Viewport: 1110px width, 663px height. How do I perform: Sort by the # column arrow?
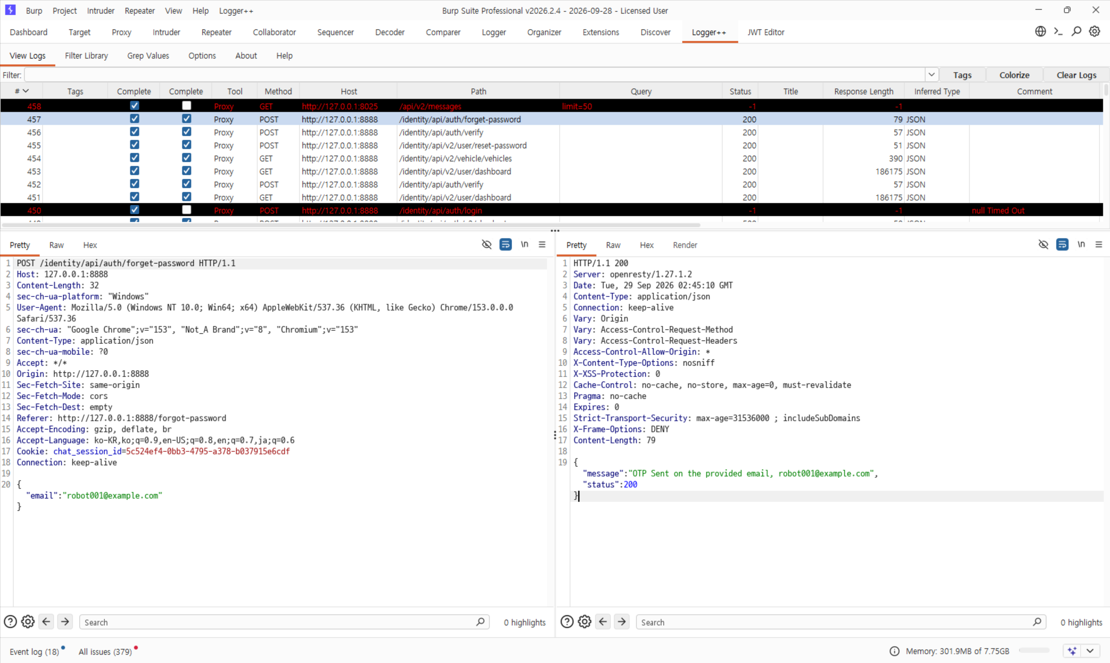tap(26, 91)
